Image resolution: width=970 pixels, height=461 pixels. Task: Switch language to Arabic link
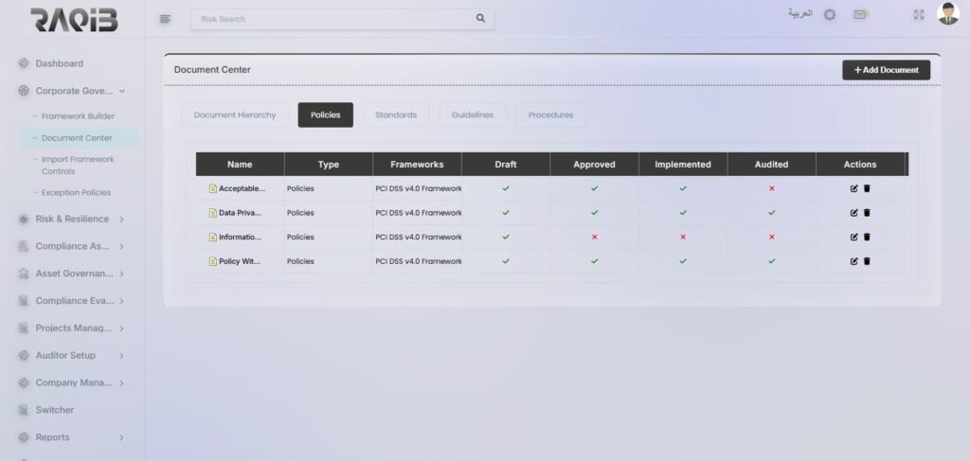click(x=799, y=15)
